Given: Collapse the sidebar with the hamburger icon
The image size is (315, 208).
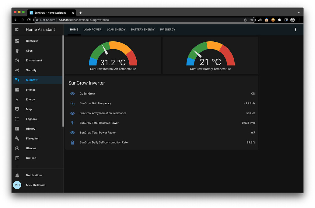Looking at the screenshot, I should tap(17, 29).
